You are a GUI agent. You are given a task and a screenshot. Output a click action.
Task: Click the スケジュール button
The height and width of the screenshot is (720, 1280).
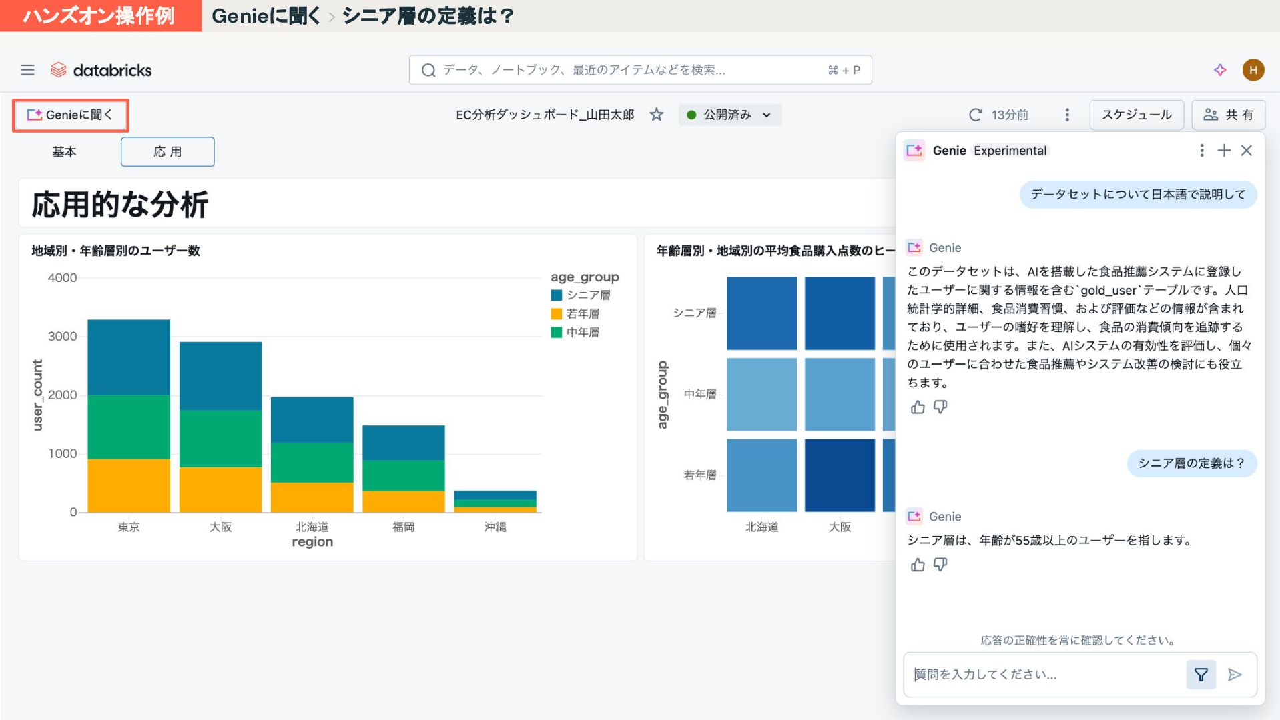[x=1136, y=115]
